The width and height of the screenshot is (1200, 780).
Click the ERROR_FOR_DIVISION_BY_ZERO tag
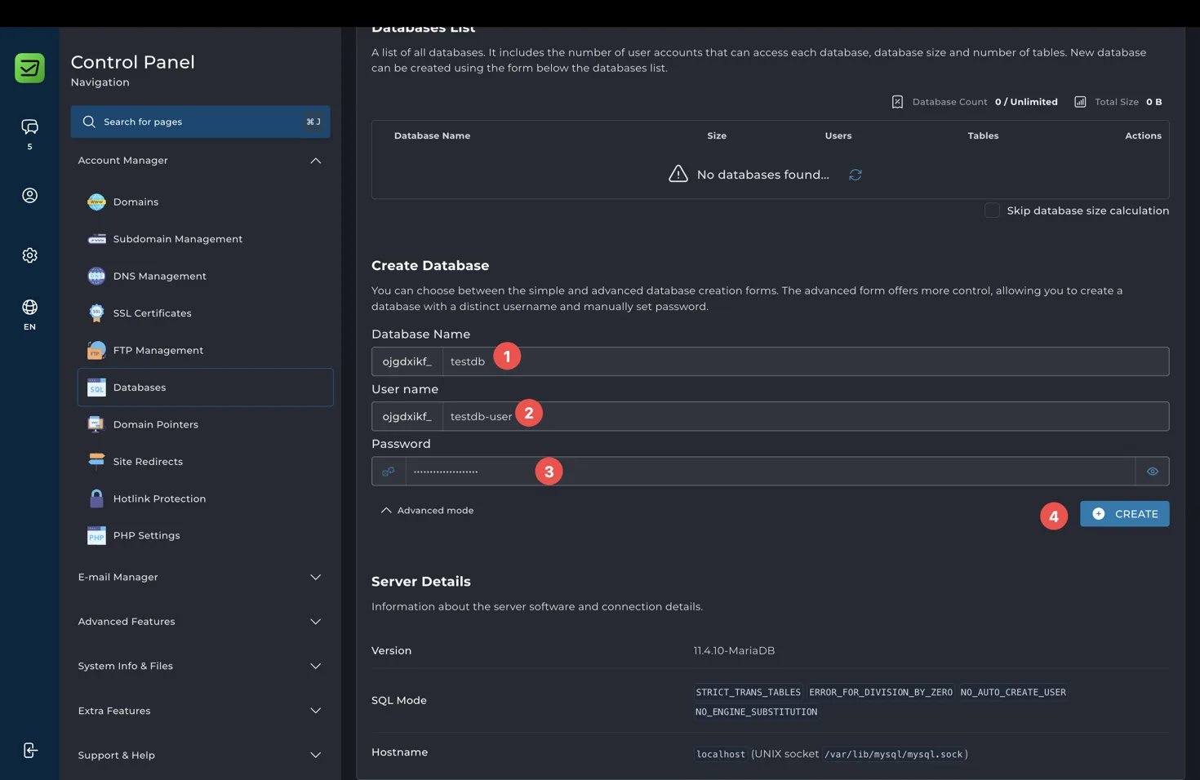881,693
